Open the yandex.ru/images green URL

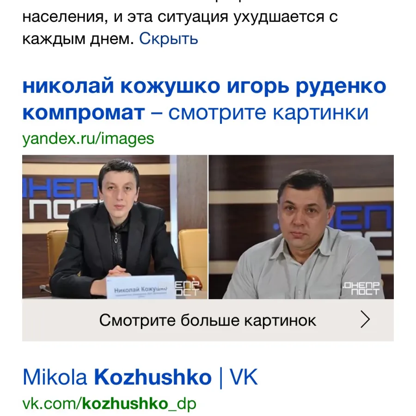tap(88, 139)
